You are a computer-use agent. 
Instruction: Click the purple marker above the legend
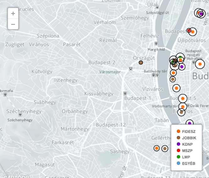point(189,123)
